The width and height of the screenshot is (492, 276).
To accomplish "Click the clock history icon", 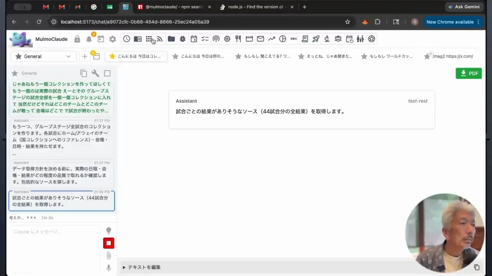I will (x=126, y=39).
